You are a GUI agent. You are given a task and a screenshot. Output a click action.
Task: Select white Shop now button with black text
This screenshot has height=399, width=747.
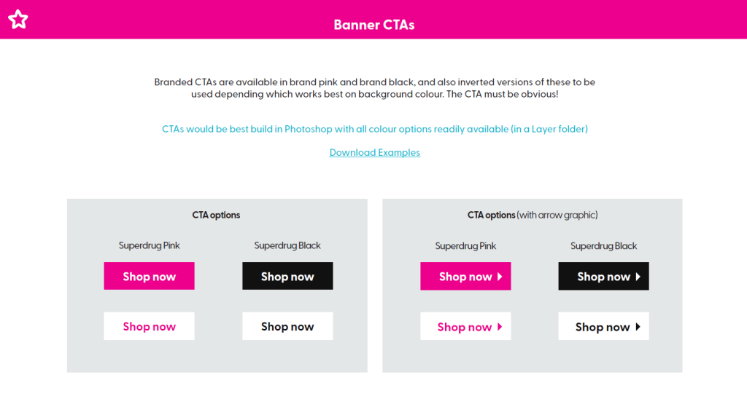pyautogui.click(x=287, y=326)
